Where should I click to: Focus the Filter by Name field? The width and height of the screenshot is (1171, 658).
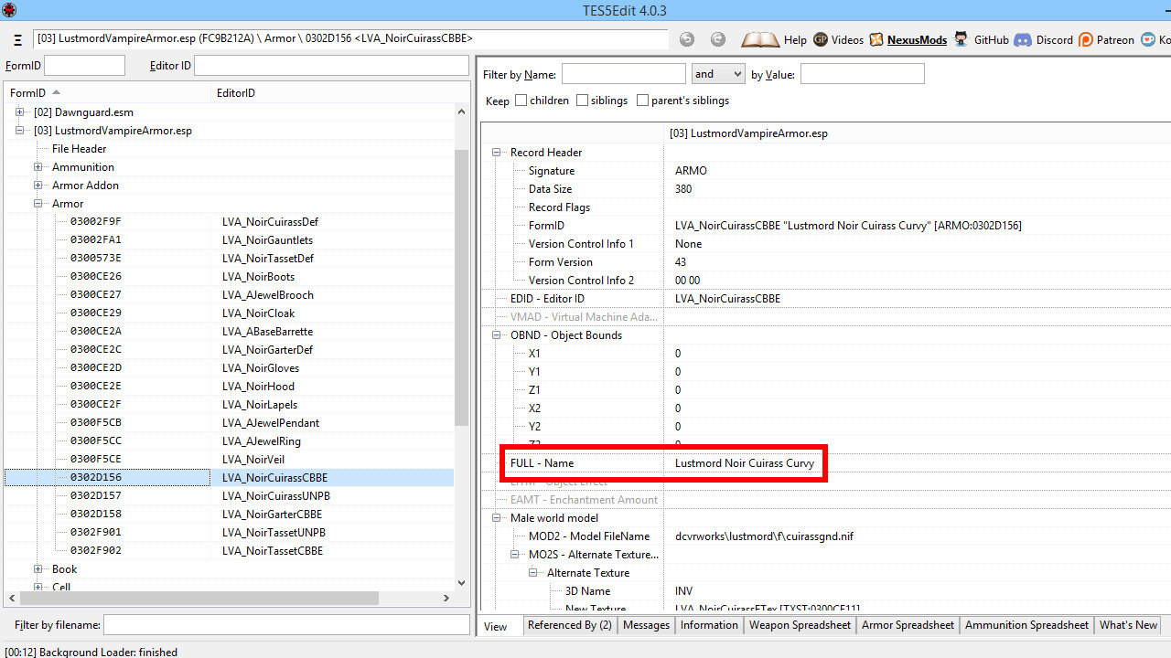click(x=623, y=74)
